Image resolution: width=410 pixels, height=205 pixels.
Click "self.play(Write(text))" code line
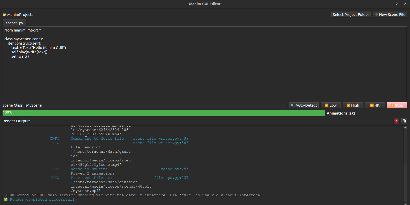29,52
